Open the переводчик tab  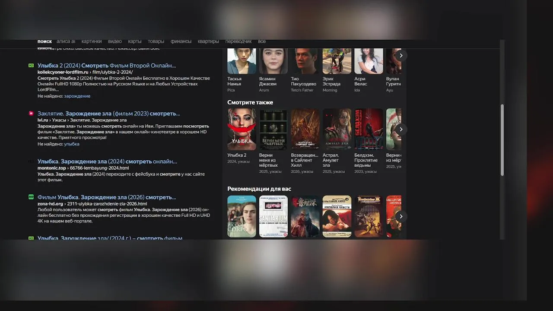point(238,41)
